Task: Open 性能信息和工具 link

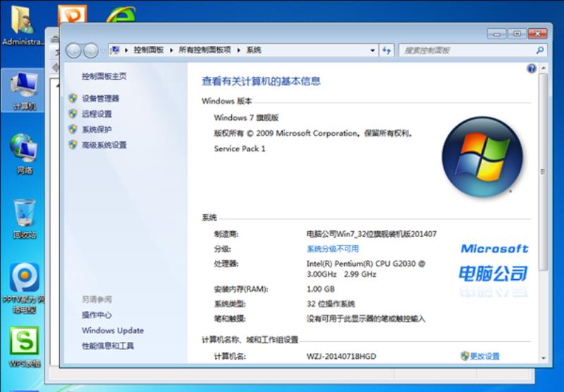Action: click(108, 345)
